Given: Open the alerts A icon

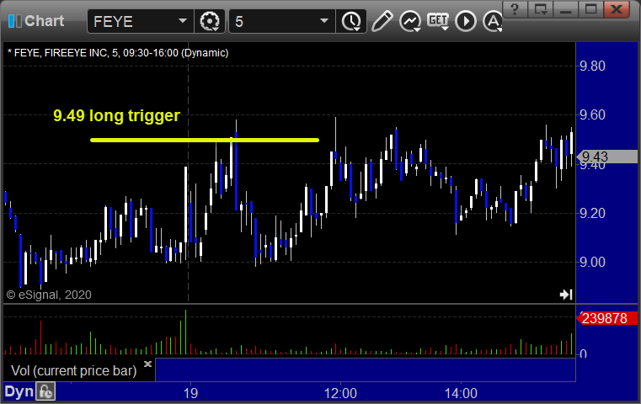Looking at the screenshot, I should [x=492, y=21].
